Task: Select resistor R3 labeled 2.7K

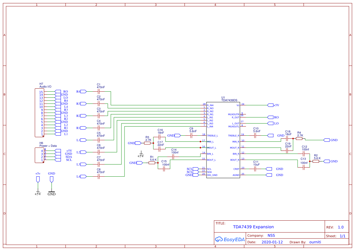Action: point(148,143)
